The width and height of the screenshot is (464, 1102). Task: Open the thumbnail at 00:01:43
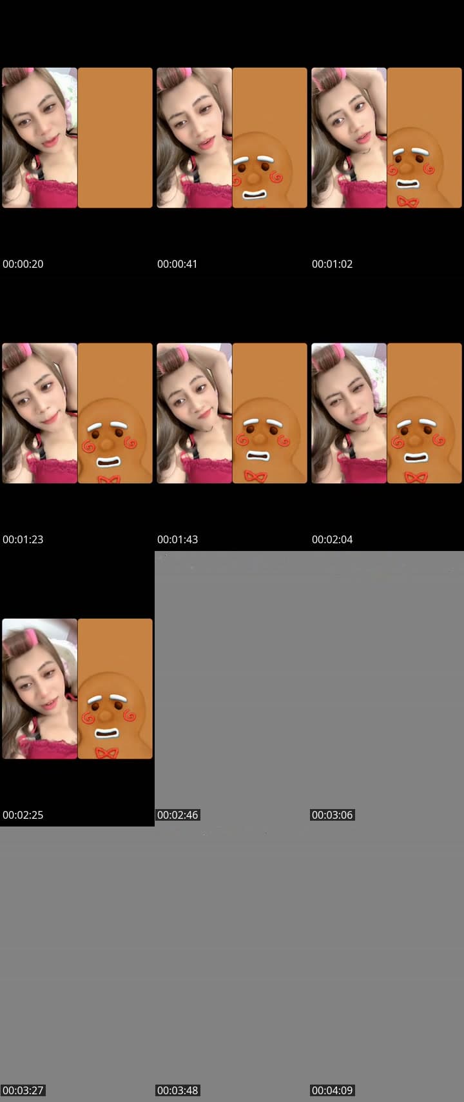[x=232, y=413]
